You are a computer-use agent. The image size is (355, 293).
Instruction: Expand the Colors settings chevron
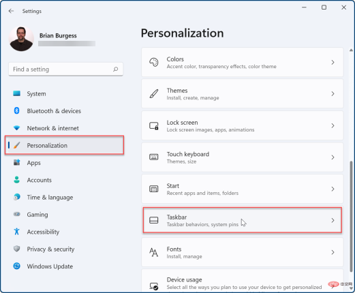pyautogui.click(x=333, y=62)
